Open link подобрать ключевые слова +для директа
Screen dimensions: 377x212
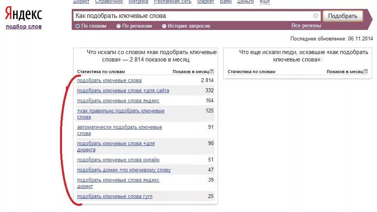click(x=116, y=146)
